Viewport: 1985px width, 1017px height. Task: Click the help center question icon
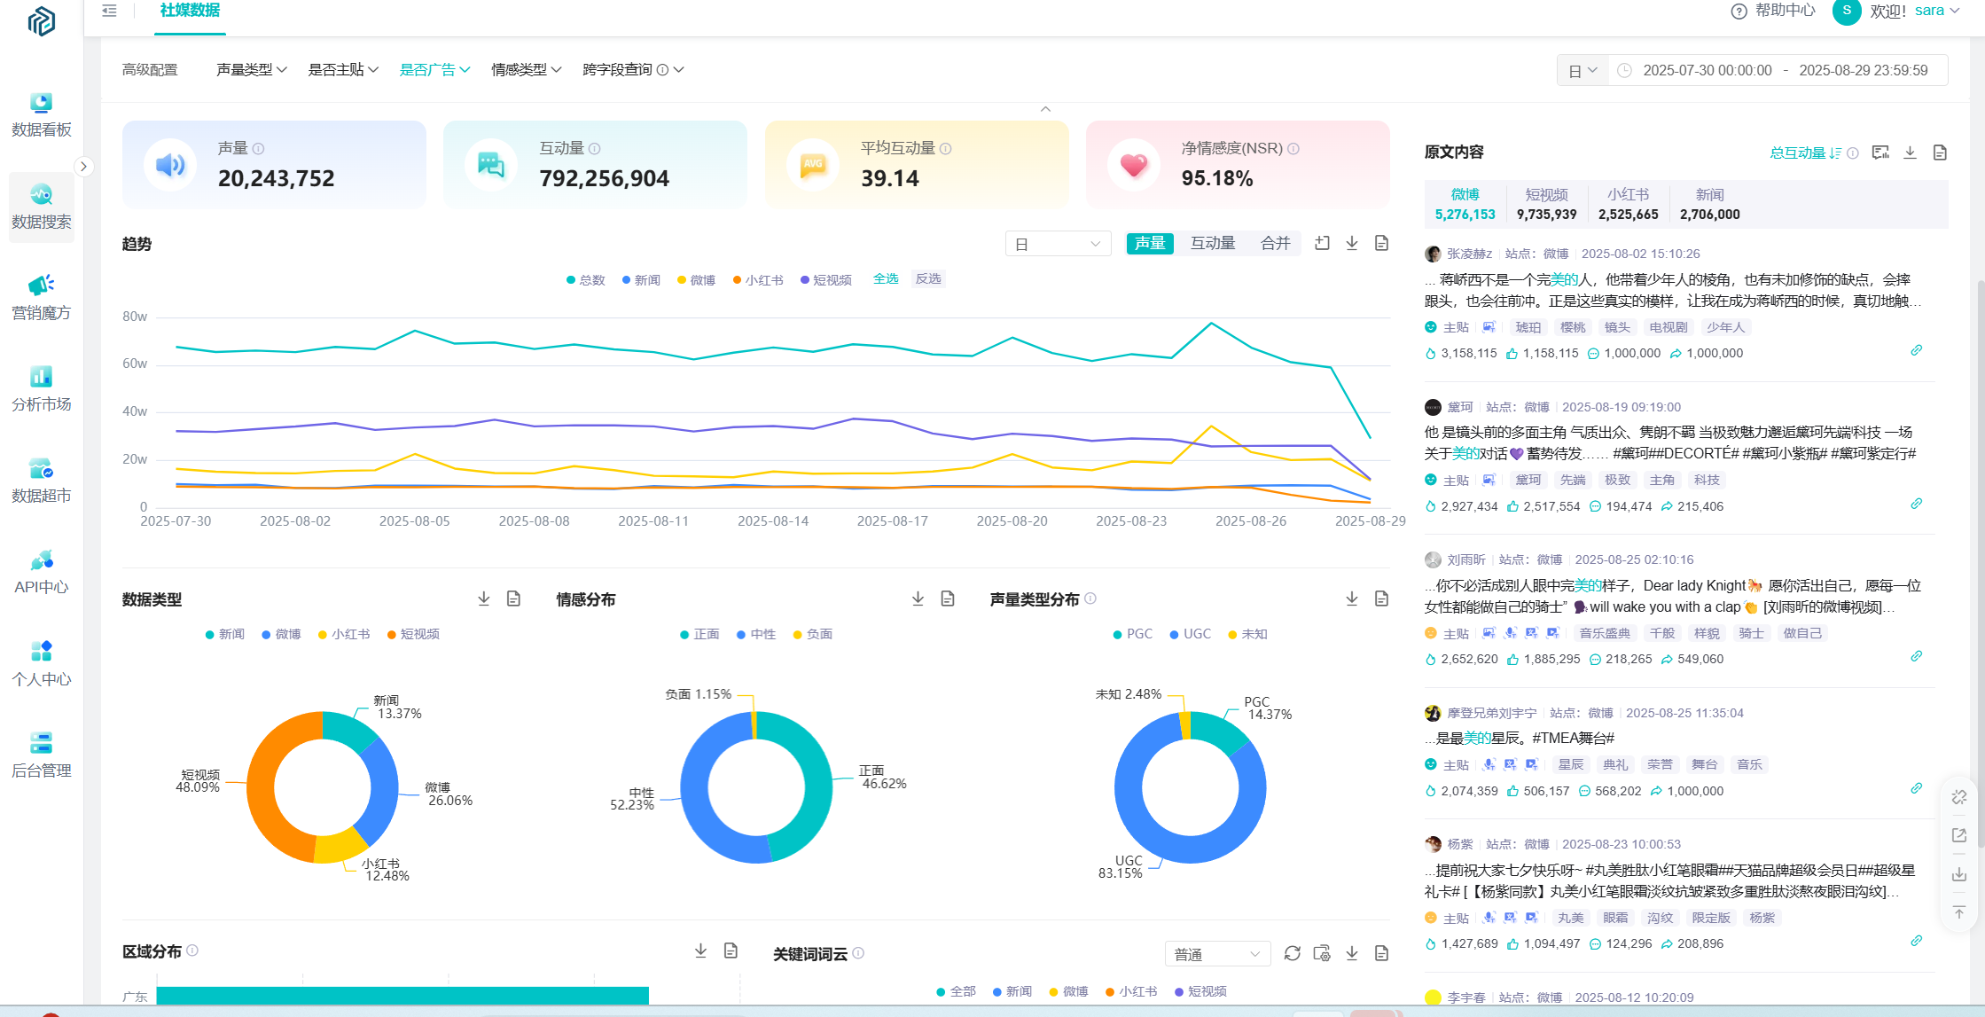coord(1739,11)
